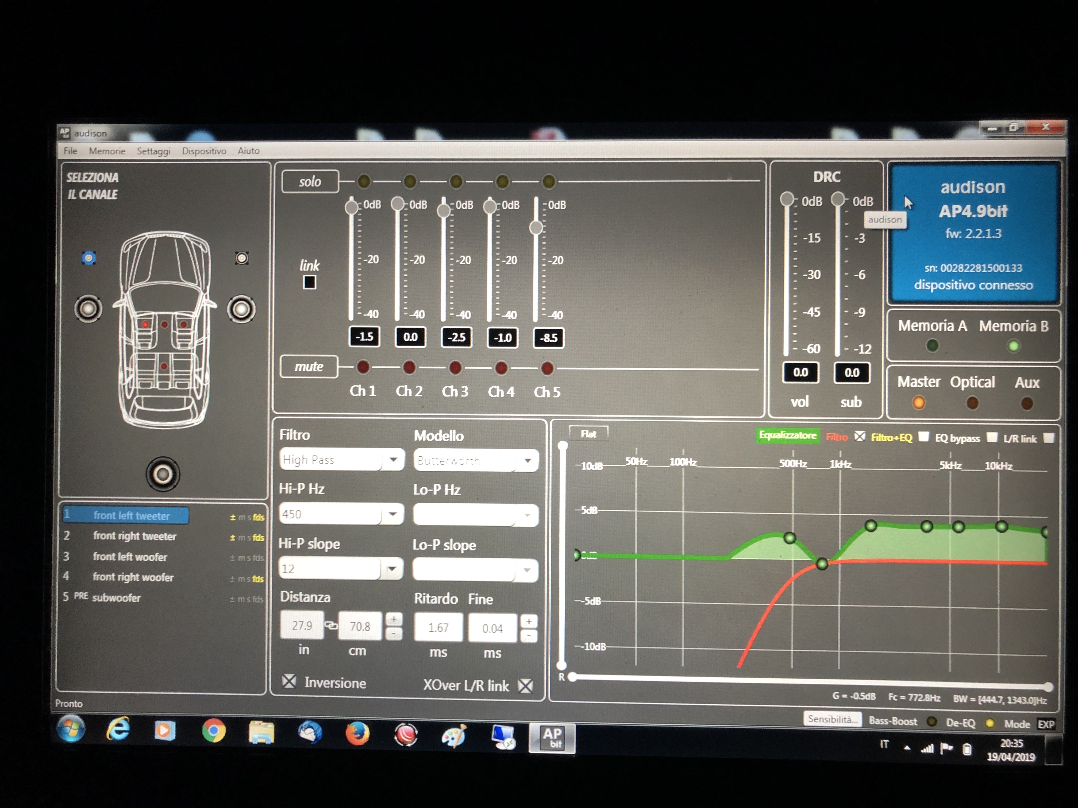Select the front left tweeter speaker icon
This screenshot has height=808, width=1078.
(89, 258)
